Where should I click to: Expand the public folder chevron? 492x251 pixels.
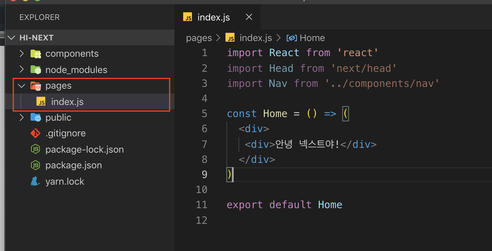tap(21, 117)
